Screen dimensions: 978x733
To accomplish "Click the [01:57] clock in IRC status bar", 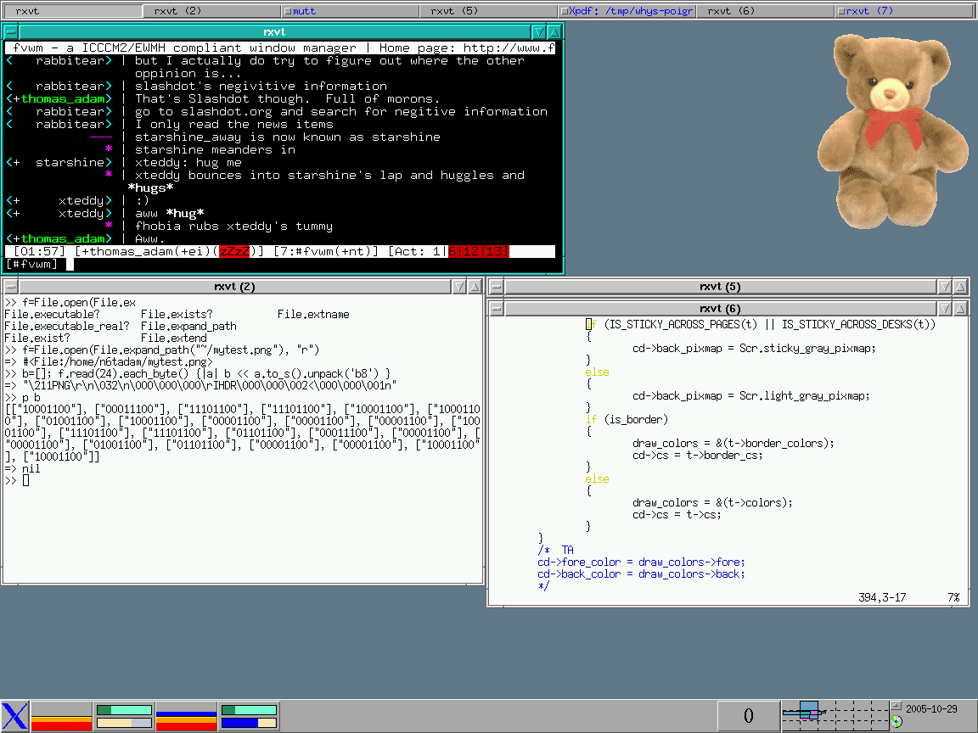I will pos(39,251).
